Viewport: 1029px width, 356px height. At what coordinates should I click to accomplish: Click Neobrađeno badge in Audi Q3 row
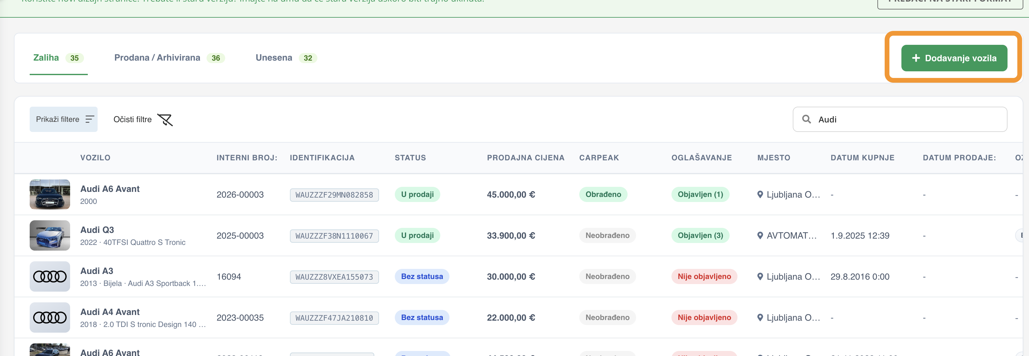[x=607, y=235]
